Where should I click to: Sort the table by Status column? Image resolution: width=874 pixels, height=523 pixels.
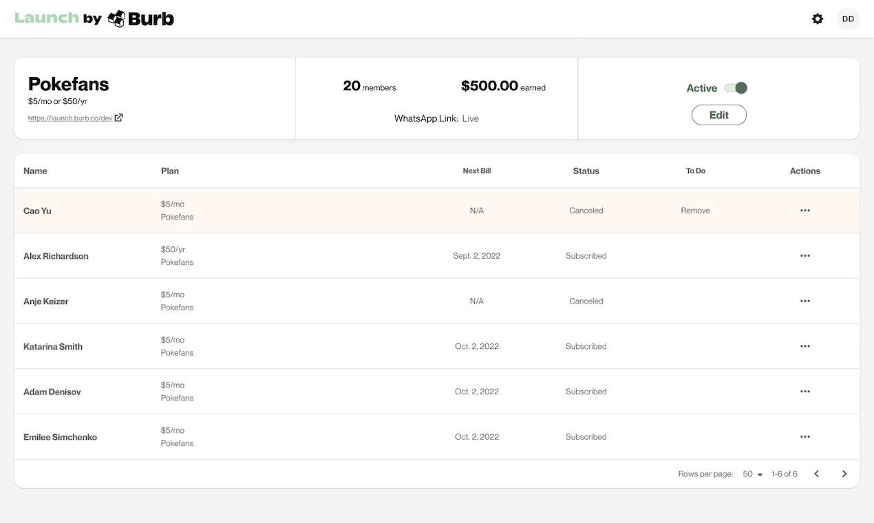coord(586,171)
